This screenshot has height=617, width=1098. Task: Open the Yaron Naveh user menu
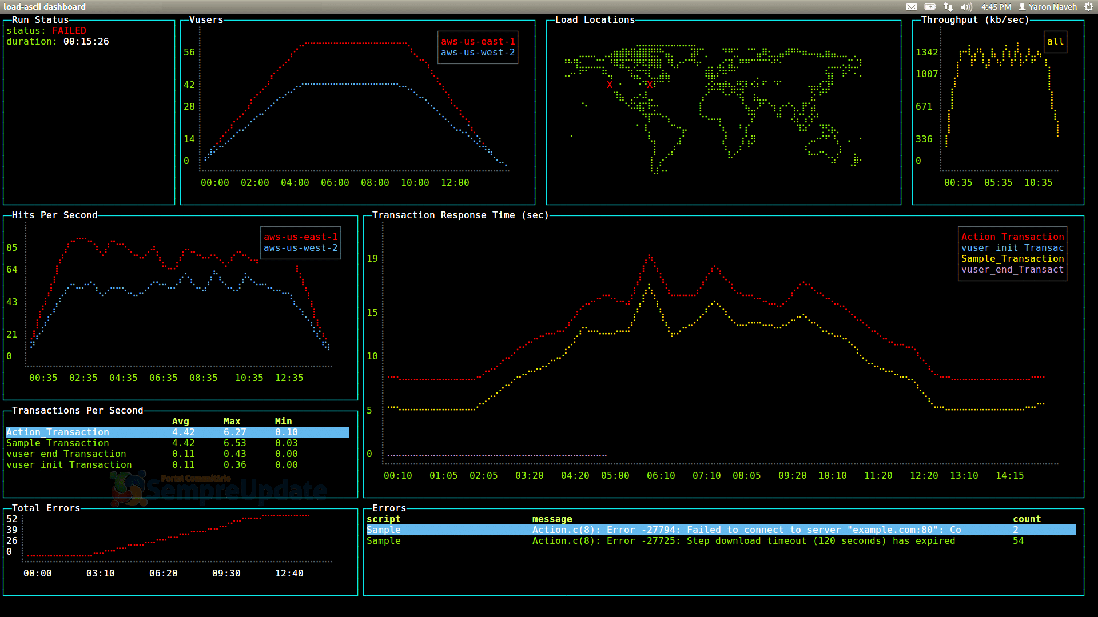1048,7
